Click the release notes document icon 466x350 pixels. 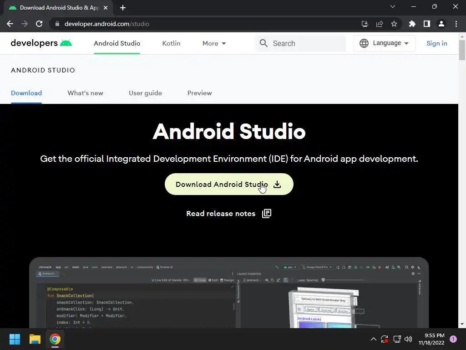267,213
